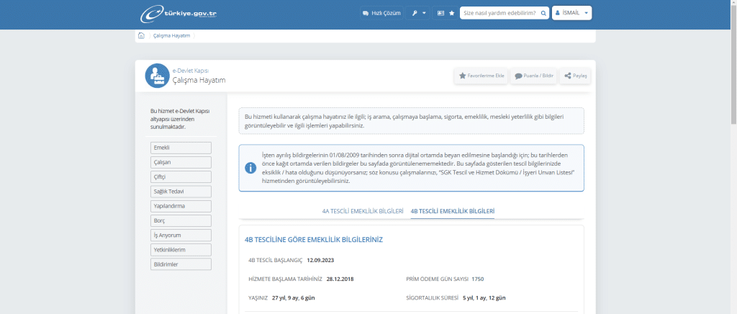Select 4B Tescili Emeklilik Bilgileri tab
Image resolution: width=737 pixels, height=314 pixels.
452,211
